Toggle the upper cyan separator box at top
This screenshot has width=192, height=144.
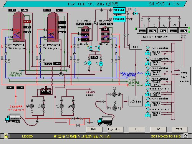(119, 10)
